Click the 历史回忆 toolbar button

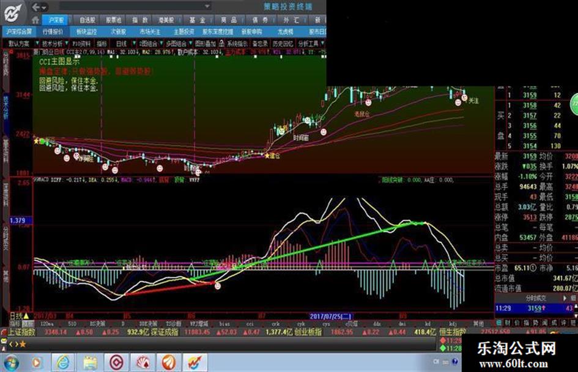tap(283, 43)
